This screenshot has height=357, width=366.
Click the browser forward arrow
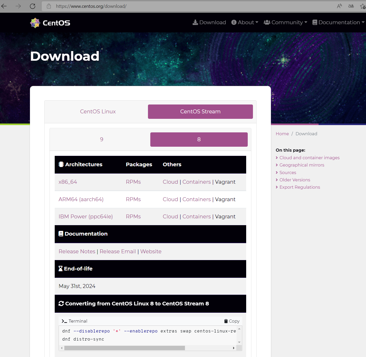18,6
